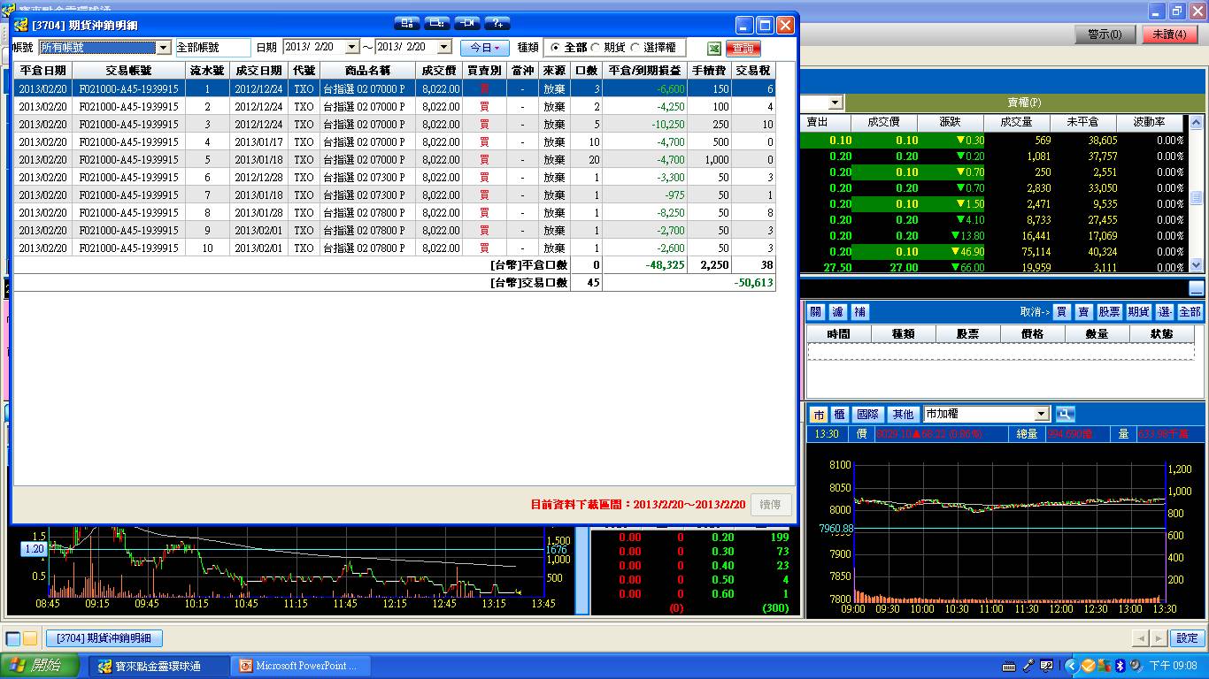The image size is (1209, 679).
Task: Click the blue window icon in the bottom bar
Action: [13, 638]
